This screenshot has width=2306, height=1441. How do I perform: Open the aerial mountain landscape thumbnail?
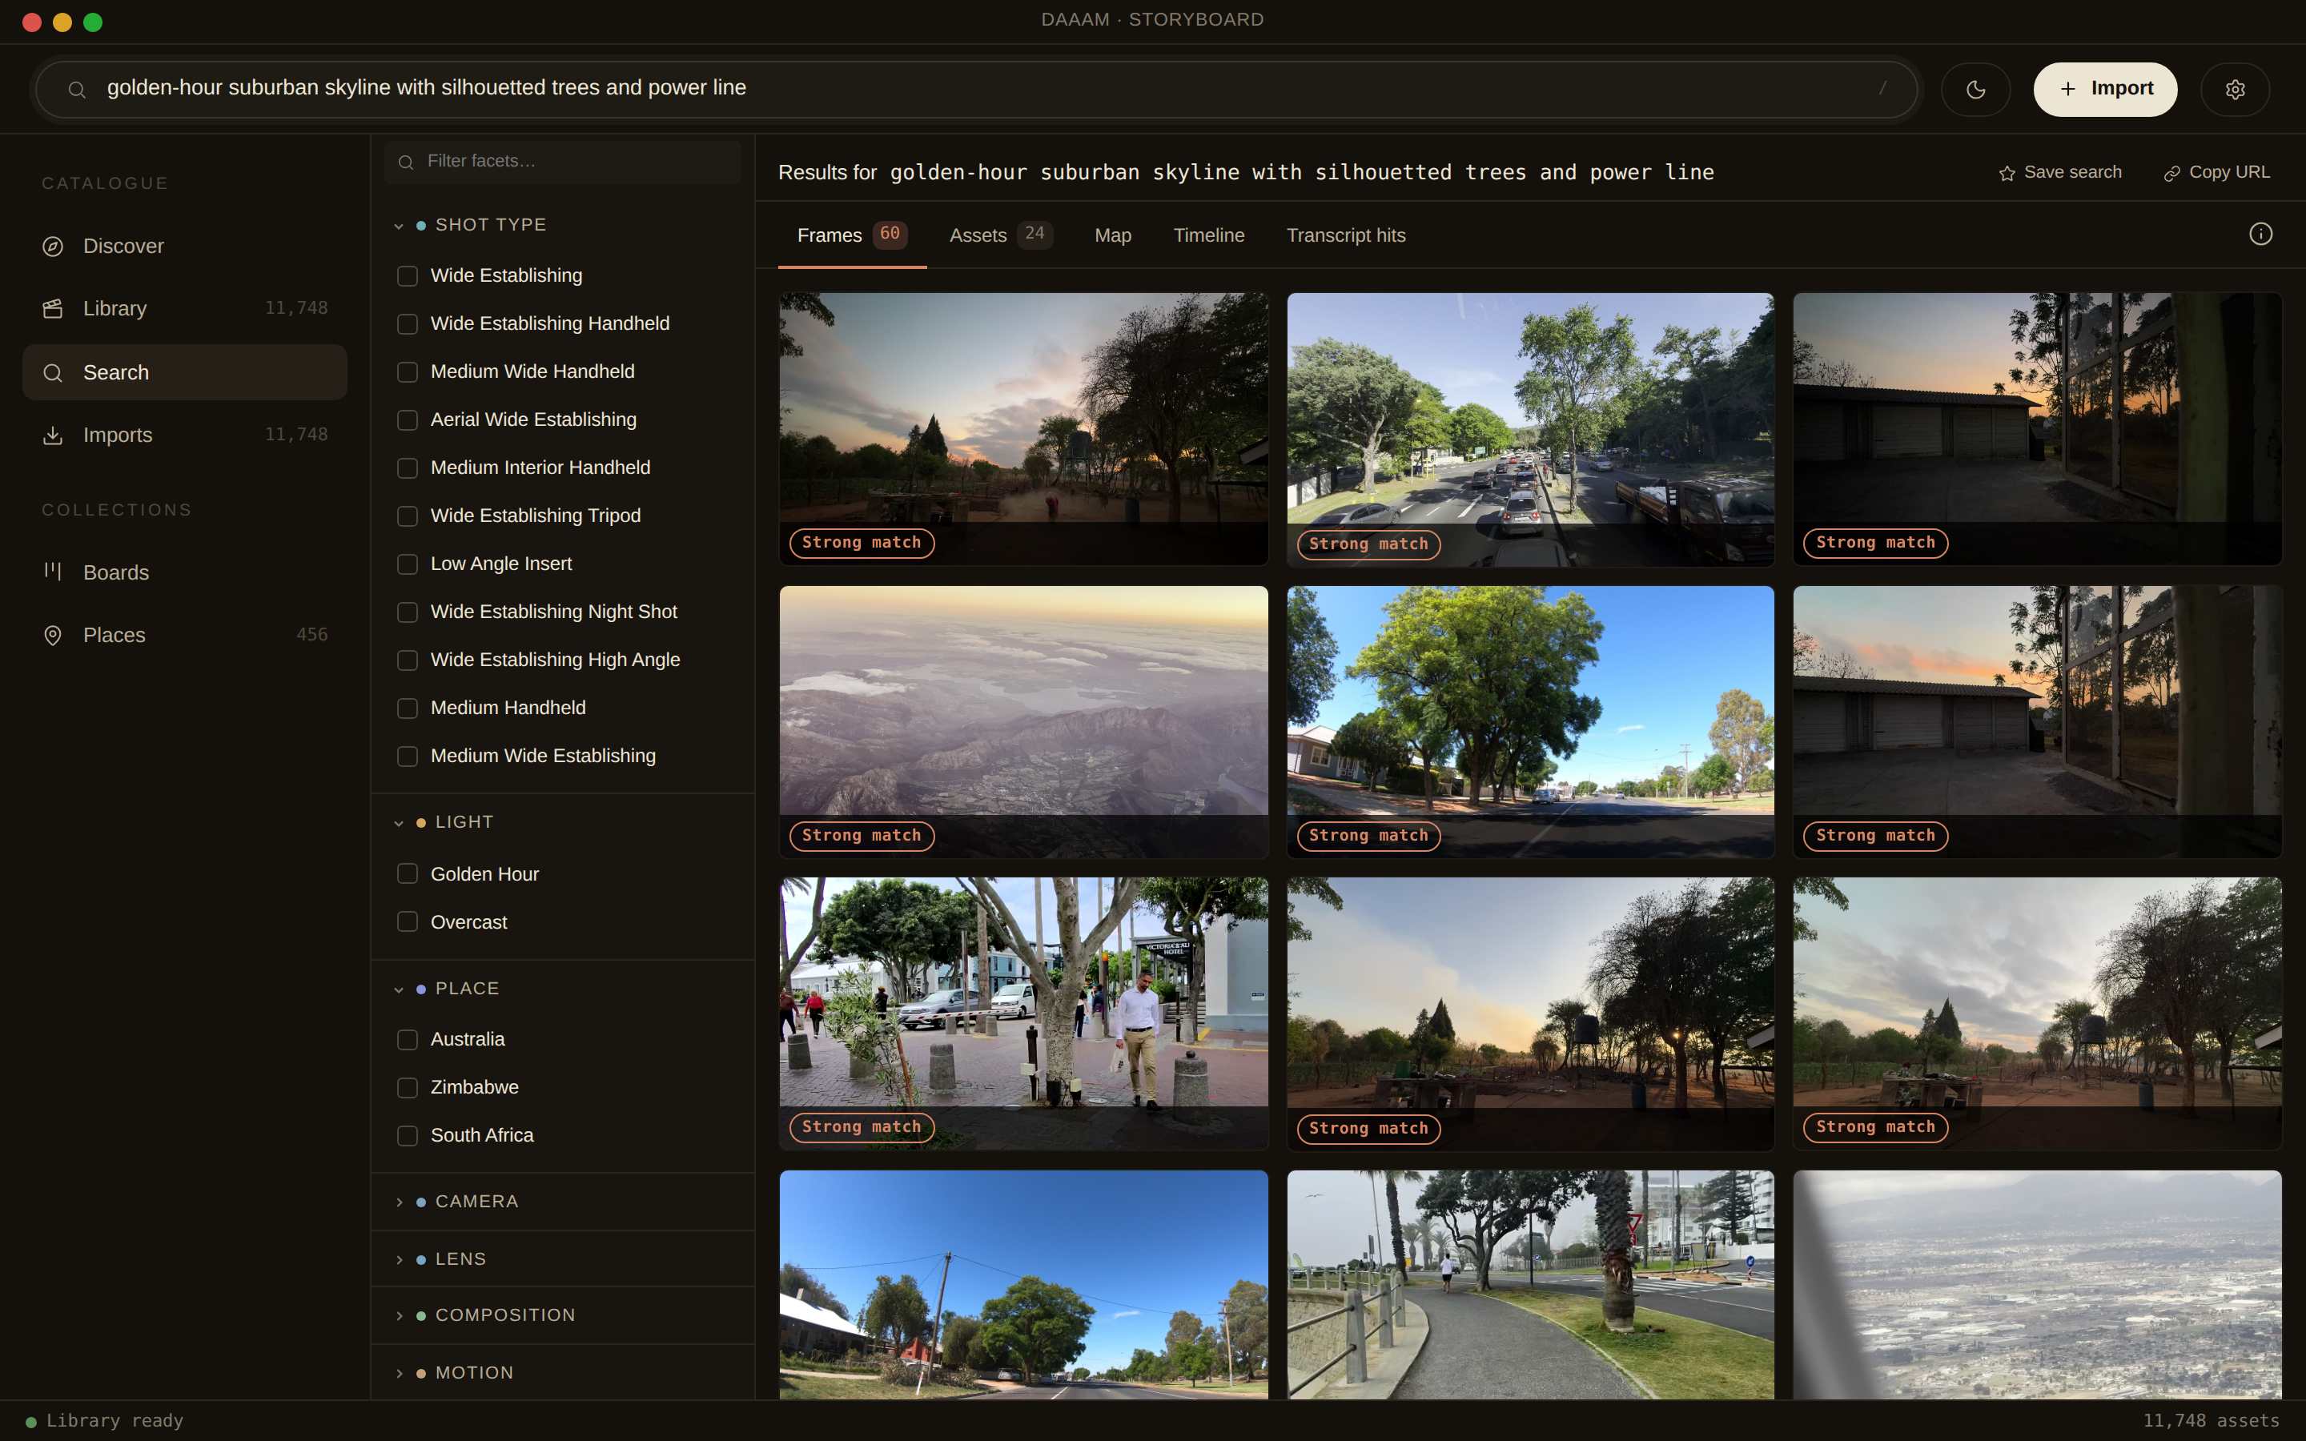pyautogui.click(x=1023, y=721)
